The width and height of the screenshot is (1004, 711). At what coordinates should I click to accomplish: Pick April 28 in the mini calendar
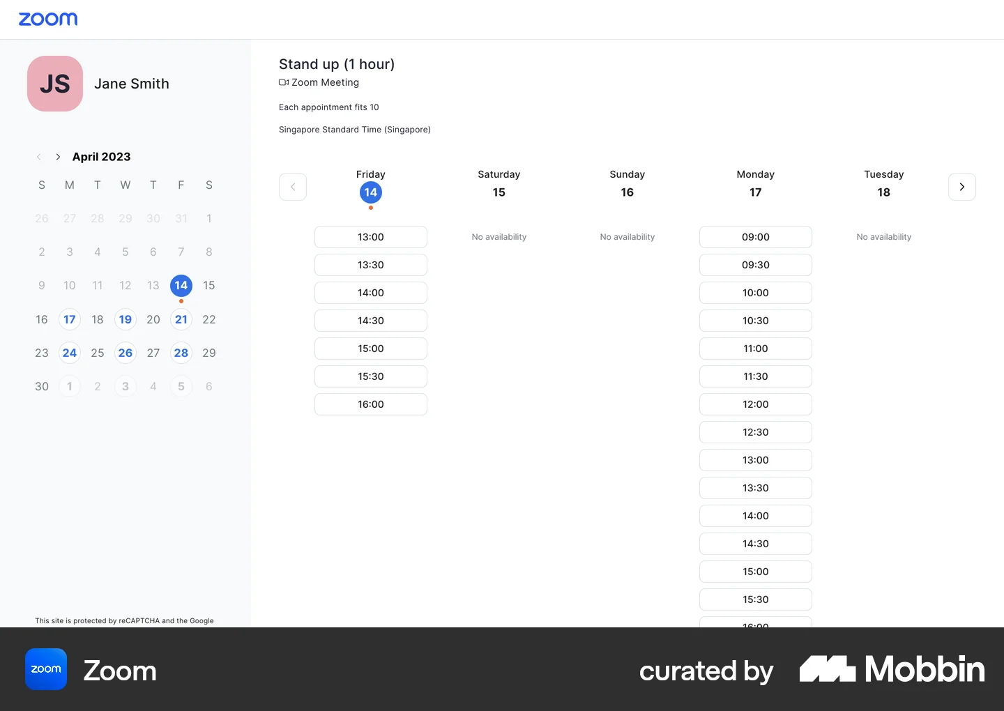tap(181, 353)
